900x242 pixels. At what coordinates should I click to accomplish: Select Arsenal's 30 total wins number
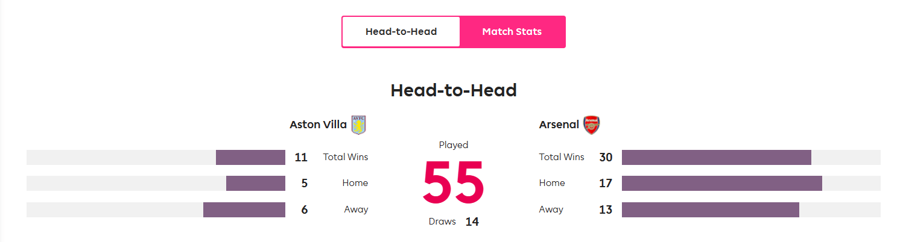606,157
